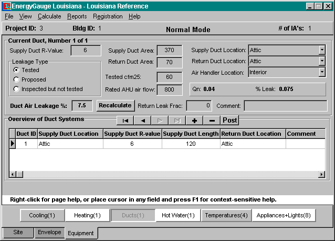The height and width of the screenshot is (241, 335).
Task: Click the Supply Duct Length column header
Action: pyautogui.click(x=191, y=134)
